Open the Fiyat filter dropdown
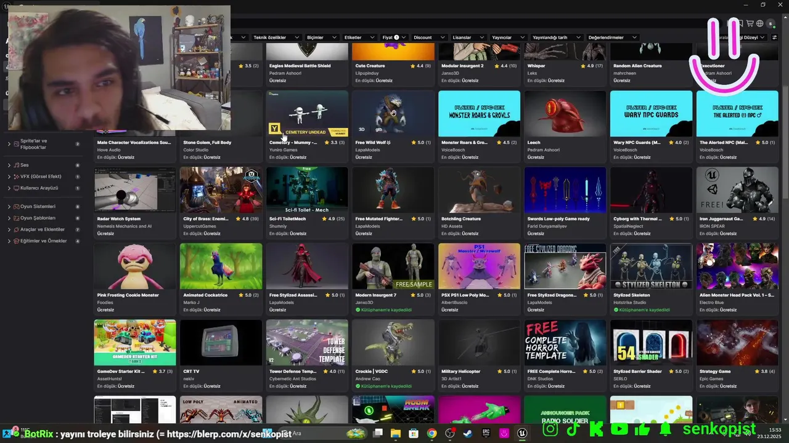The image size is (789, 443). 394,38
